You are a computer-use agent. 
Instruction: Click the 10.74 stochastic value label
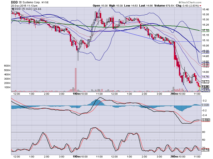click(x=205, y=150)
